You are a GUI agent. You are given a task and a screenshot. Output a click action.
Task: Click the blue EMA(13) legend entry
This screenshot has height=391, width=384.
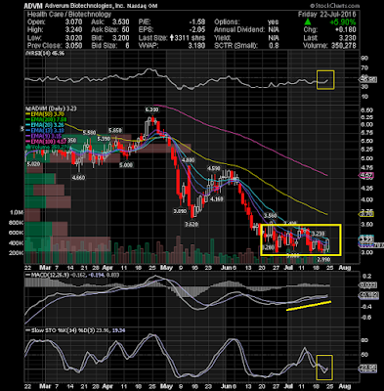pos(46,131)
